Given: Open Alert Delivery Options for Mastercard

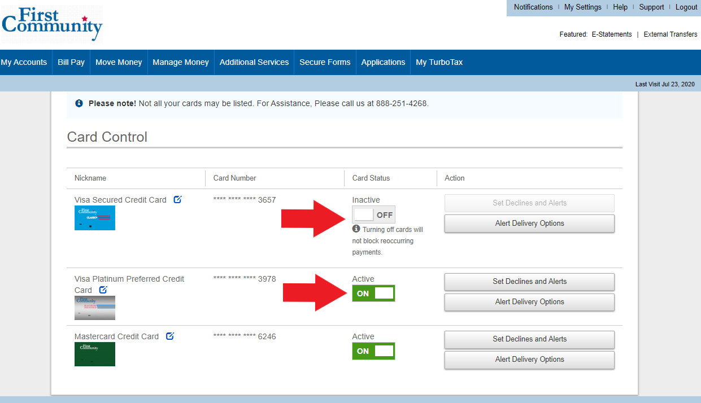Looking at the screenshot, I should point(529,360).
